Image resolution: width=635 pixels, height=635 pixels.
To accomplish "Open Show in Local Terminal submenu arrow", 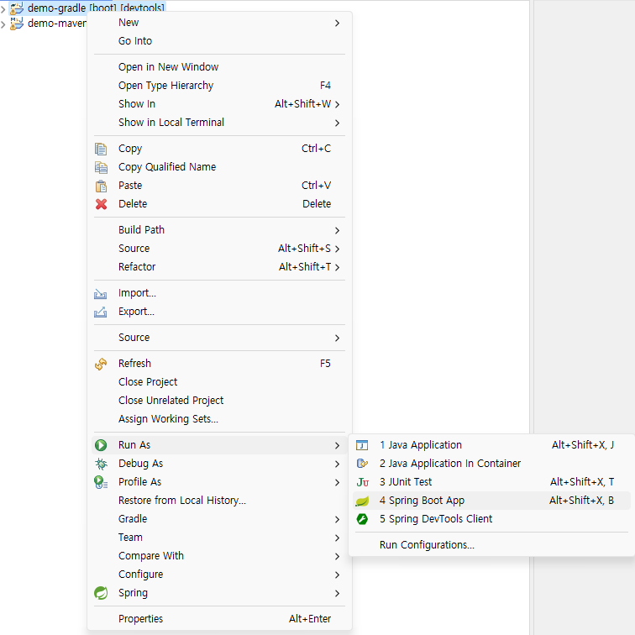I will click(x=337, y=123).
